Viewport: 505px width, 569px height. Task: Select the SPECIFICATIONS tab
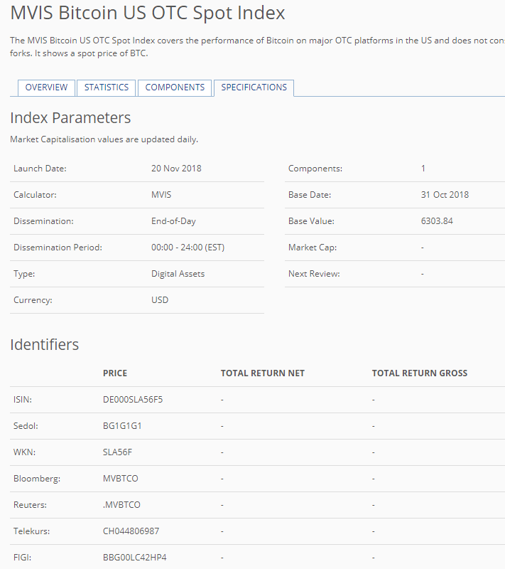tap(254, 87)
